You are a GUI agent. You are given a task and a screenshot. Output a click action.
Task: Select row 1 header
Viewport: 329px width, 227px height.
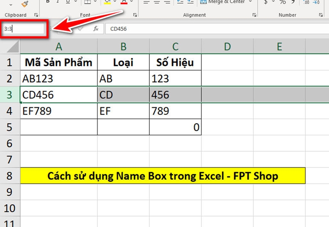coord(9,62)
